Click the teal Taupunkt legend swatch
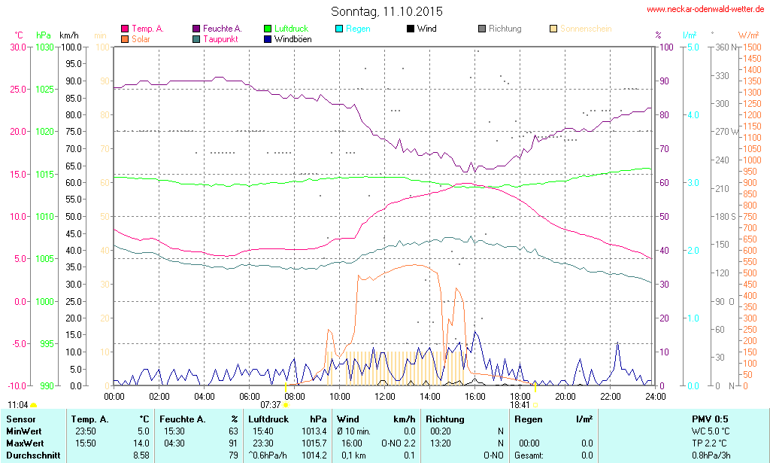The height and width of the screenshot is (463, 770). [196, 39]
